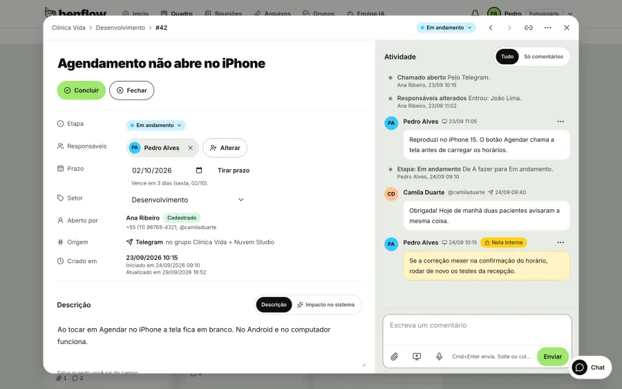
Task: Open options for Pedro Alves 23/09 comment
Action: (560, 122)
